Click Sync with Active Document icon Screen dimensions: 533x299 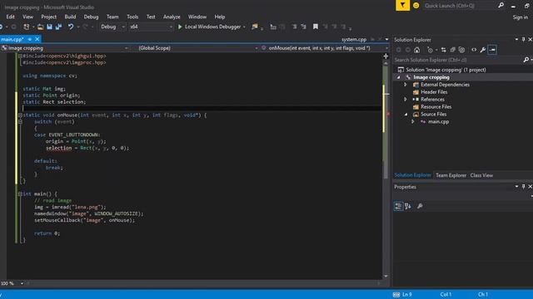tap(443, 50)
